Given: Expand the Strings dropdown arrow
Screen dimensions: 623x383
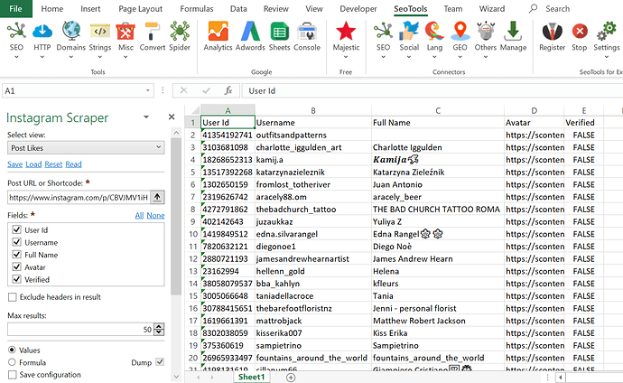Looking at the screenshot, I should coord(99,57).
